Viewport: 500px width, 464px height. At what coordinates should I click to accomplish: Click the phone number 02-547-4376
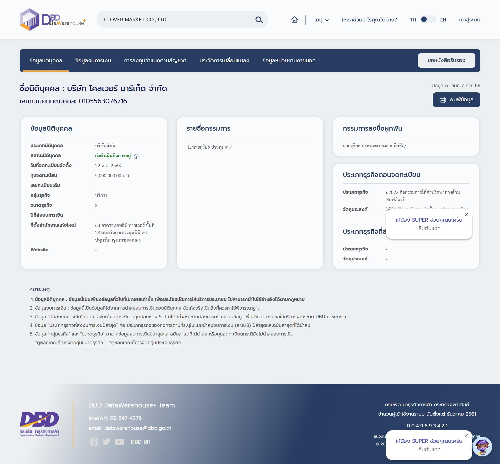click(x=126, y=418)
